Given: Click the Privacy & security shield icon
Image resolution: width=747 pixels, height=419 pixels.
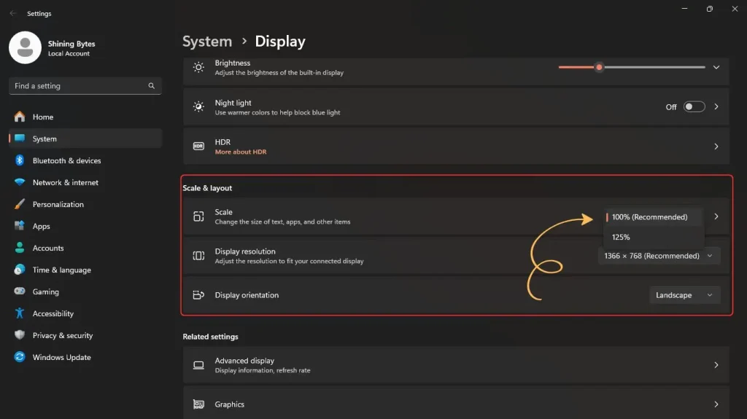Looking at the screenshot, I should 20,335.
